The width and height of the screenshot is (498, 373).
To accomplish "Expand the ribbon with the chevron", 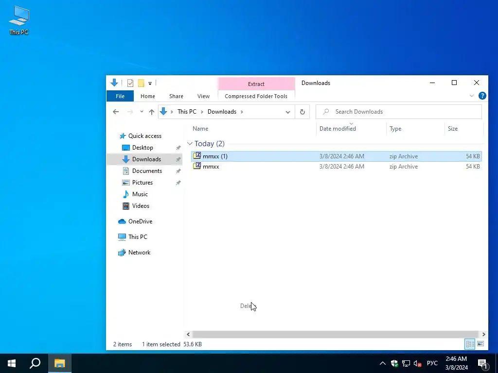I will pyautogui.click(x=472, y=96).
